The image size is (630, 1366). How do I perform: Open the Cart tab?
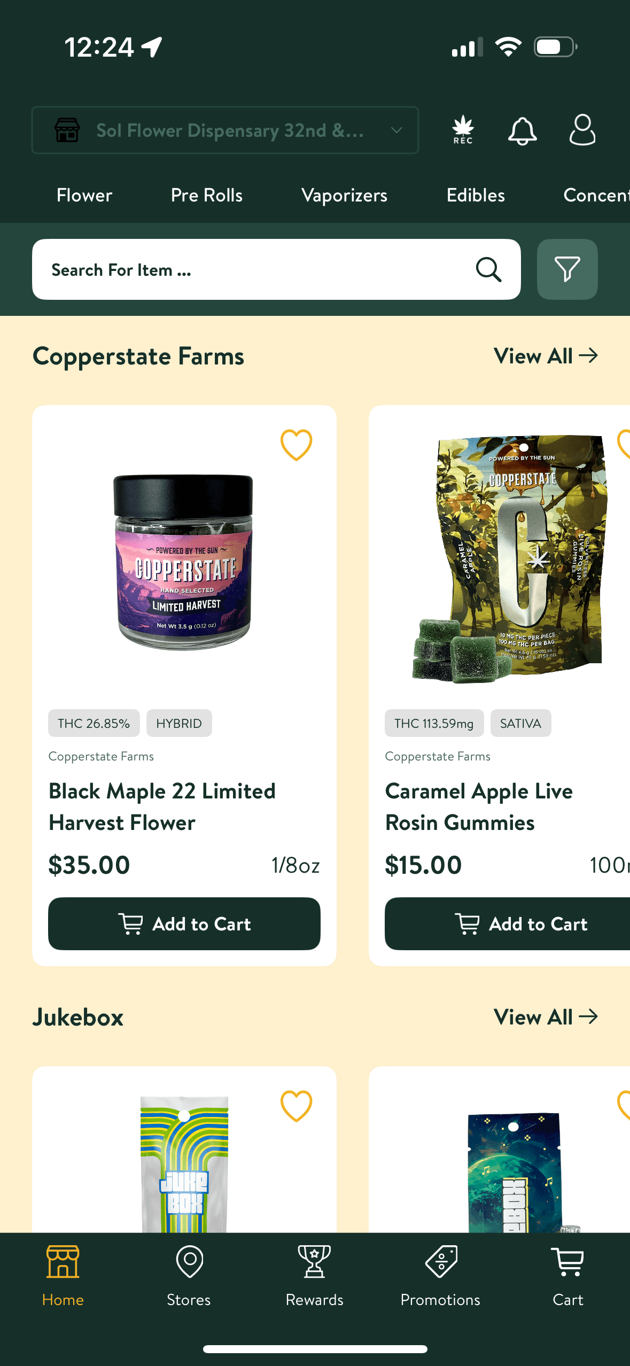point(567,1275)
